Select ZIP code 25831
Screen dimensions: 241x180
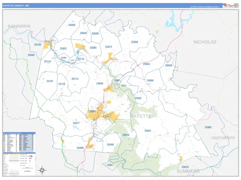pos(148,131)
